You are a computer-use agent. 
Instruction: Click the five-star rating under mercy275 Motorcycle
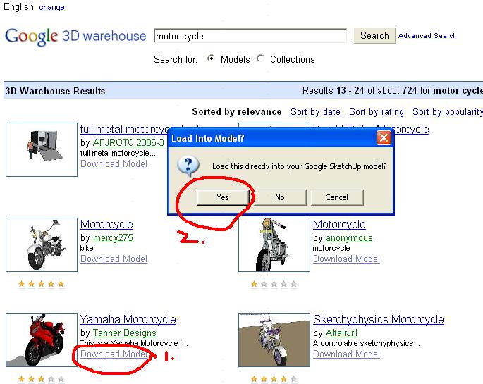coord(42,284)
